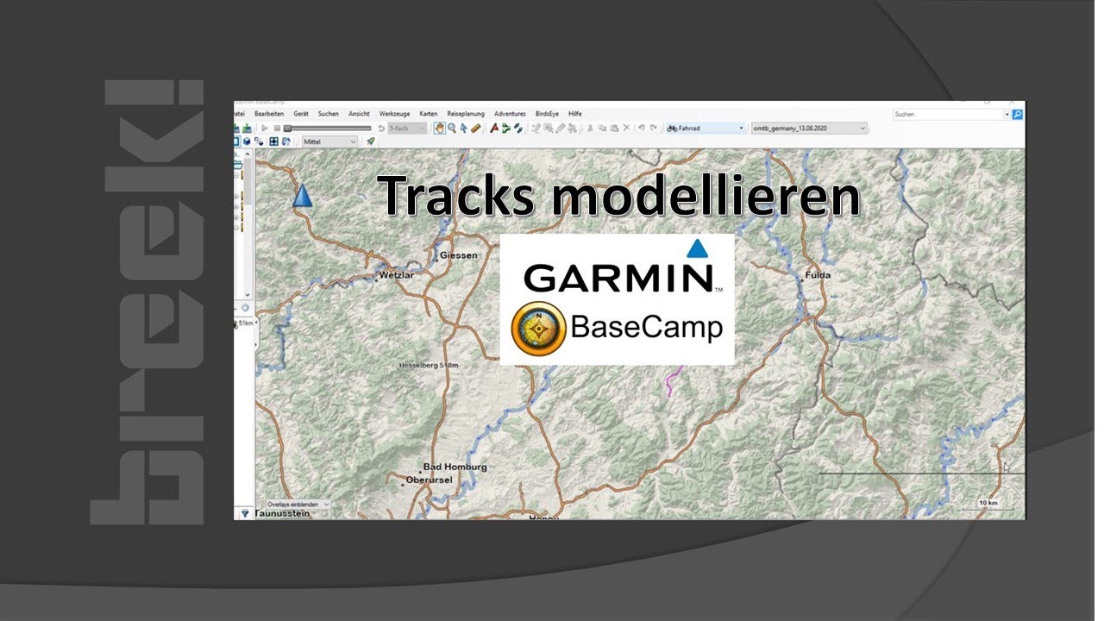1104x621 pixels.
Task: Select the new Track footprints tool
Action: coord(517,128)
